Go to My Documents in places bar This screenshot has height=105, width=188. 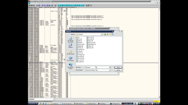tap(70, 52)
